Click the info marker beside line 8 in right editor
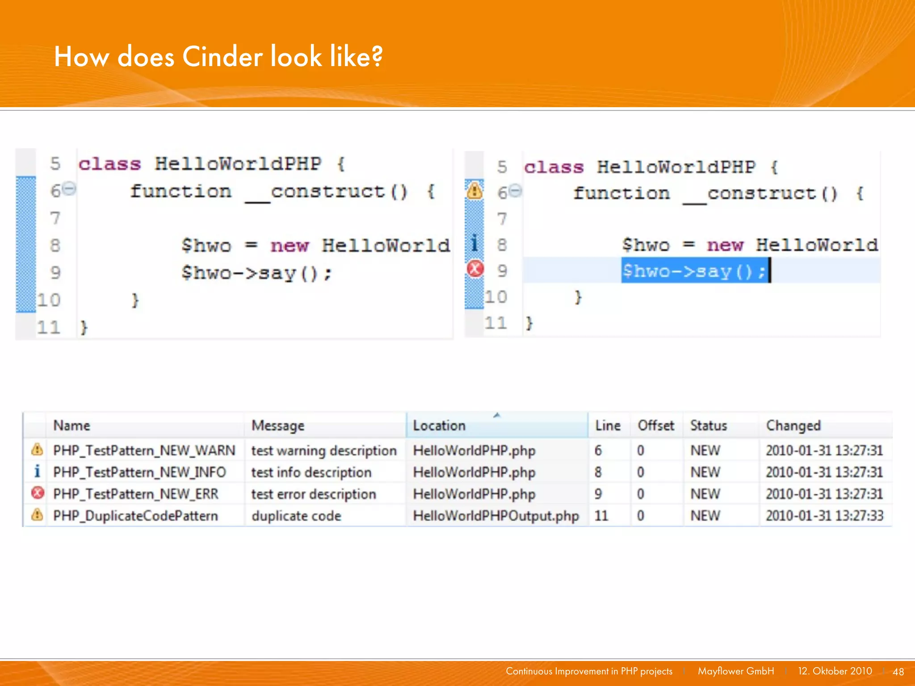Screen dimensions: 915x686 tap(474, 243)
